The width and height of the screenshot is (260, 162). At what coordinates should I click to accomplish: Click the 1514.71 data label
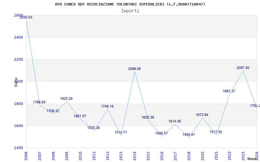[121, 133]
